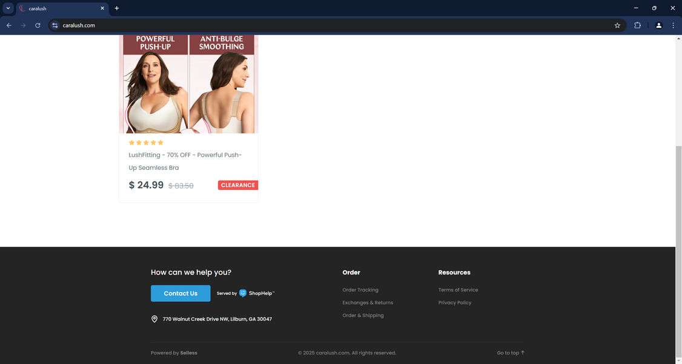
Task: Open LushFitting Powerful Push-Up Seamless Bra title
Action: coord(185,161)
